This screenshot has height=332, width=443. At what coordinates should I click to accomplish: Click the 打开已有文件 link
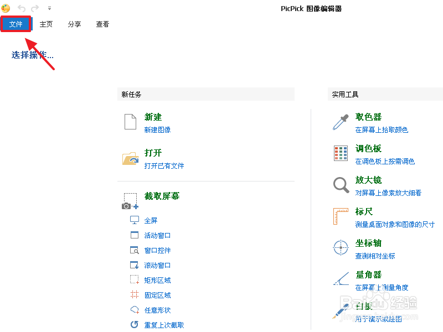pos(164,166)
